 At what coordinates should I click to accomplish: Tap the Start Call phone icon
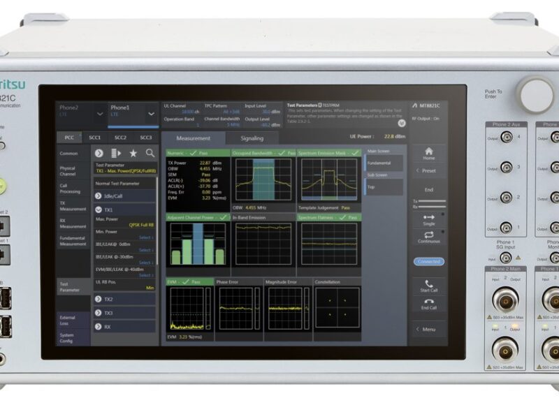(429, 285)
